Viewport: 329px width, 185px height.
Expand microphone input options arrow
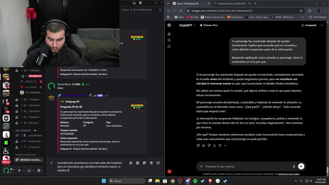tap(24, 170)
